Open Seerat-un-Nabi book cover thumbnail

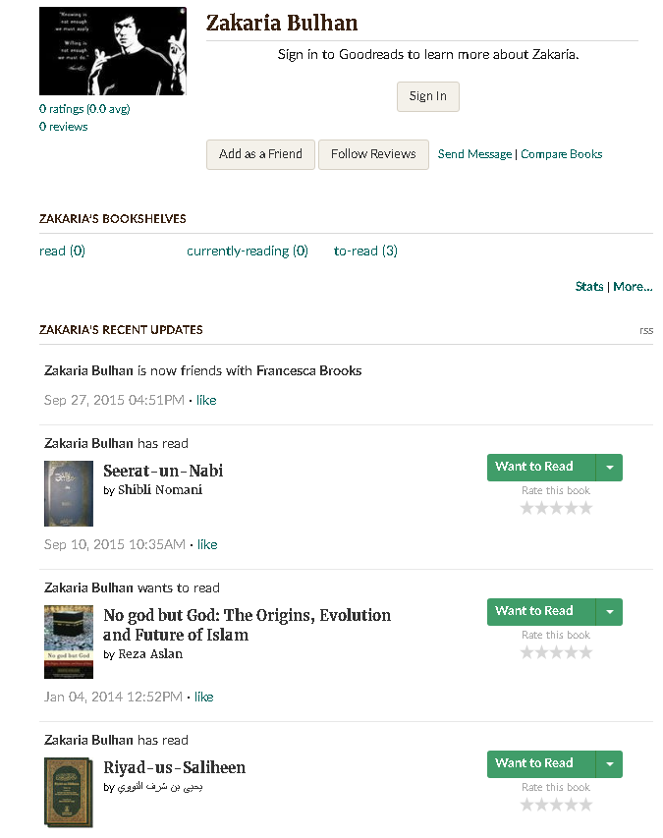[69, 493]
